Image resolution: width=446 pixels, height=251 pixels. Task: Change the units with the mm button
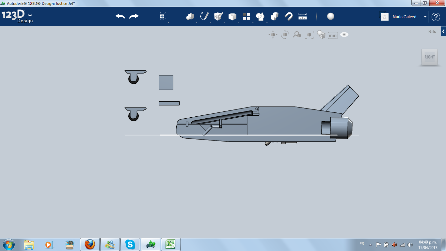[333, 35]
